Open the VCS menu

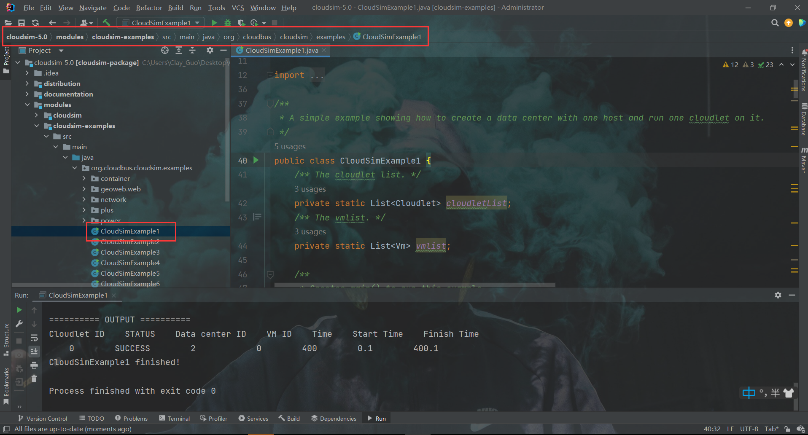point(238,8)
